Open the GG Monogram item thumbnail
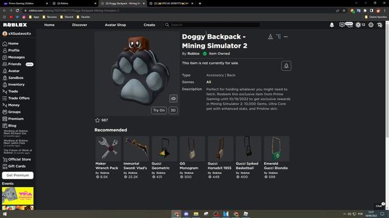Image resolution: width=389 pixels, height=218 pixels. pos(192,148)
